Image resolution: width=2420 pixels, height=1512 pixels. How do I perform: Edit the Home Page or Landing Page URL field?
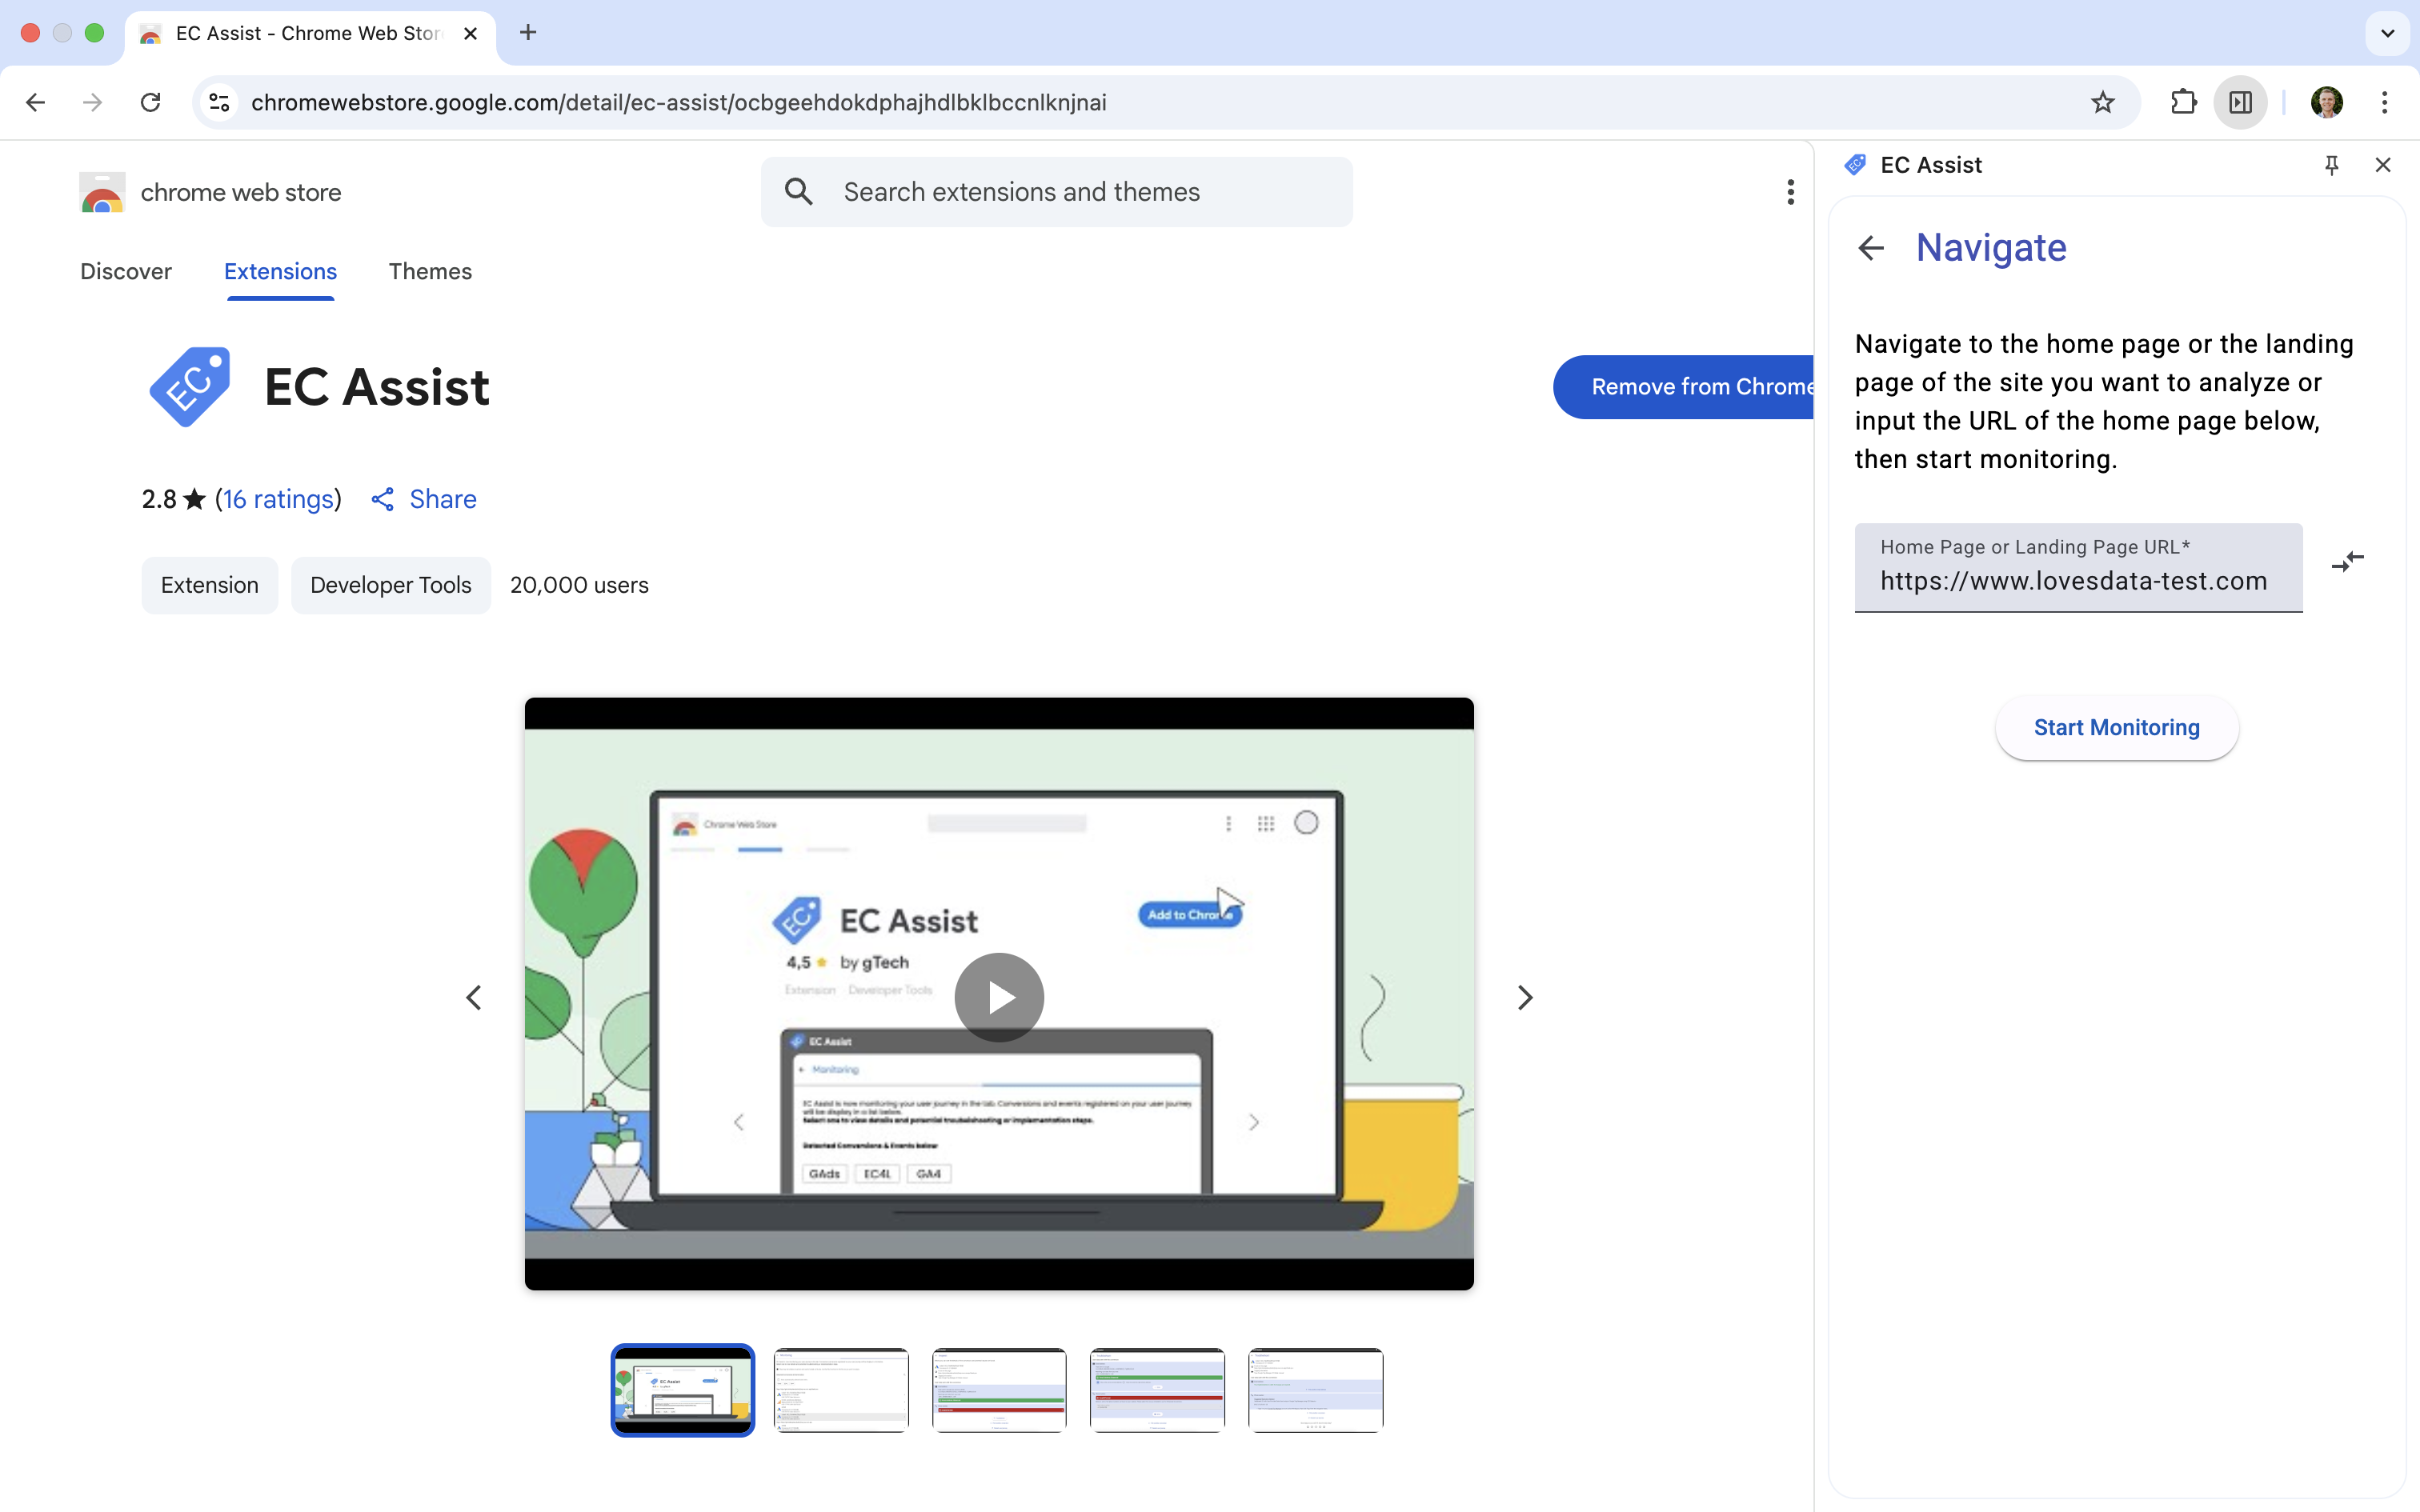[x=2078, y=567]
